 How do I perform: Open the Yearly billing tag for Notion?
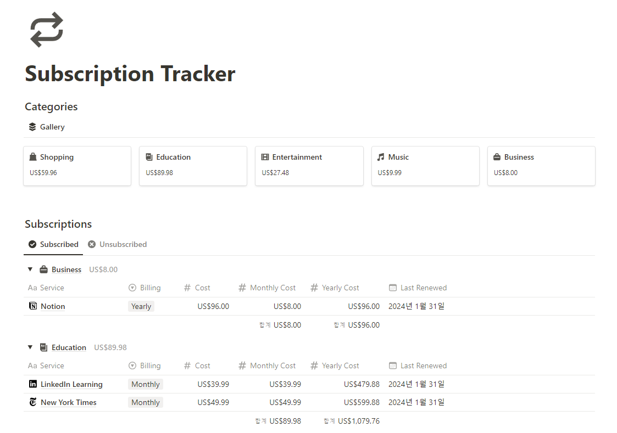[141, 306]
